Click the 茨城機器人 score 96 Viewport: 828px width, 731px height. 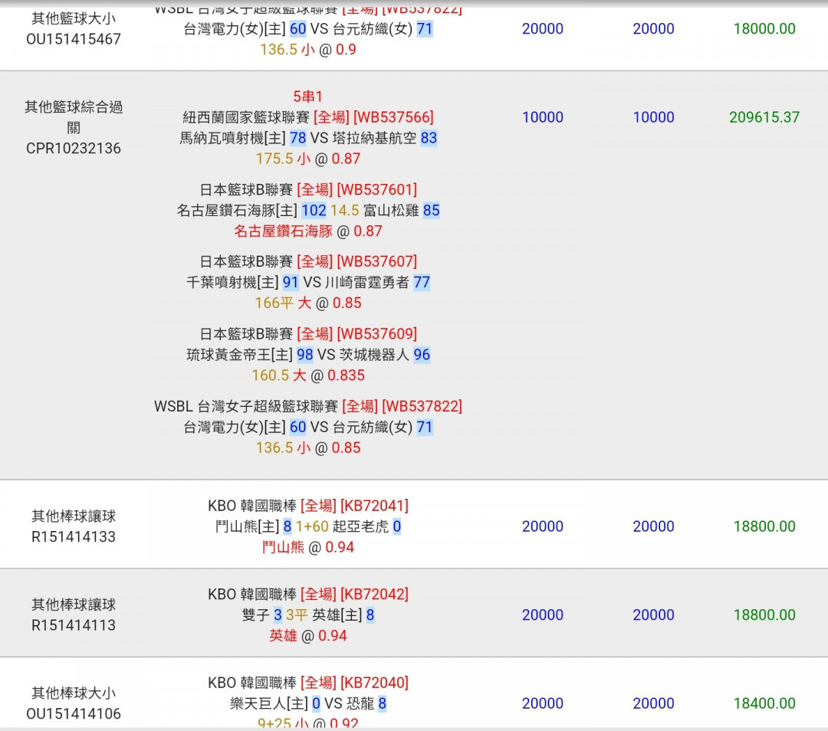coord(422,355)
